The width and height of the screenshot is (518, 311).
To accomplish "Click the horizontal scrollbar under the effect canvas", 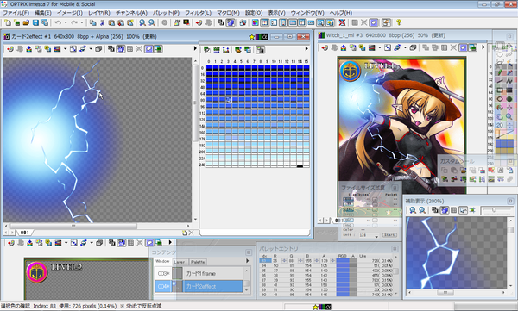I will click(97, 226).
